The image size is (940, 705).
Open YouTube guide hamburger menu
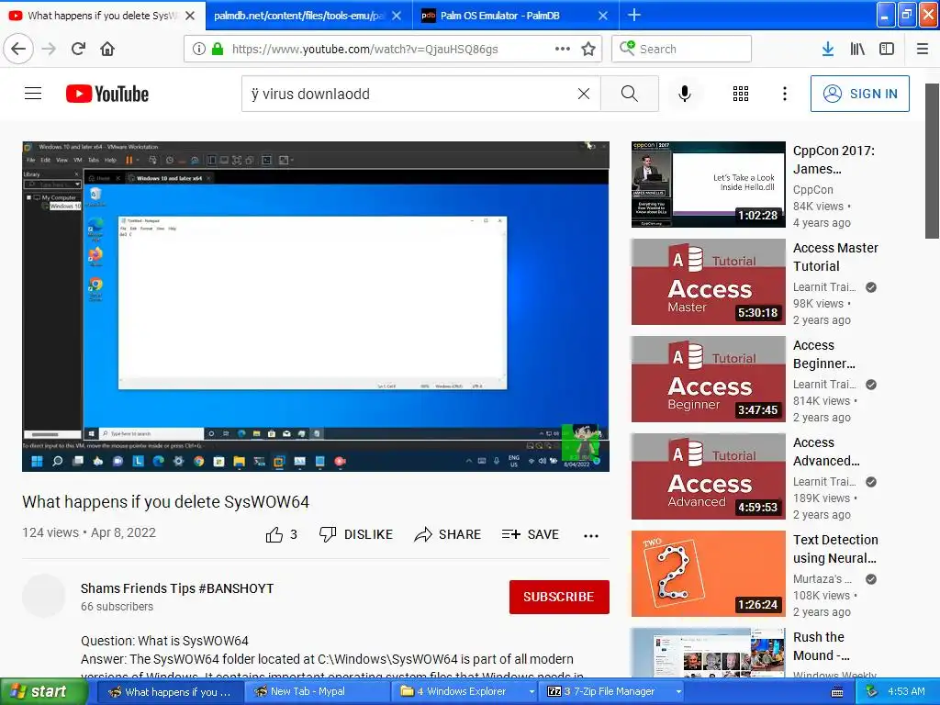click(33, 94)
